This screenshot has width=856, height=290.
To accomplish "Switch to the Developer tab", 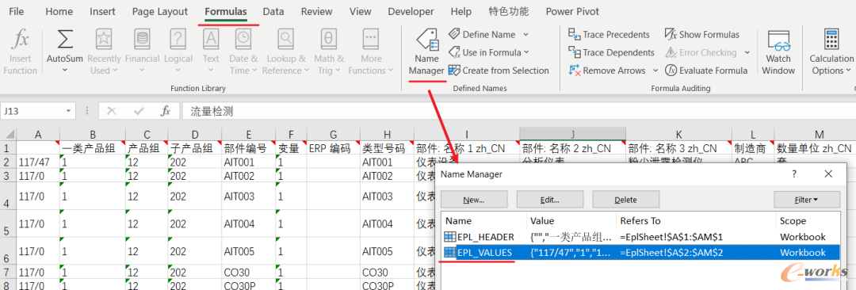I will (411, 11).
